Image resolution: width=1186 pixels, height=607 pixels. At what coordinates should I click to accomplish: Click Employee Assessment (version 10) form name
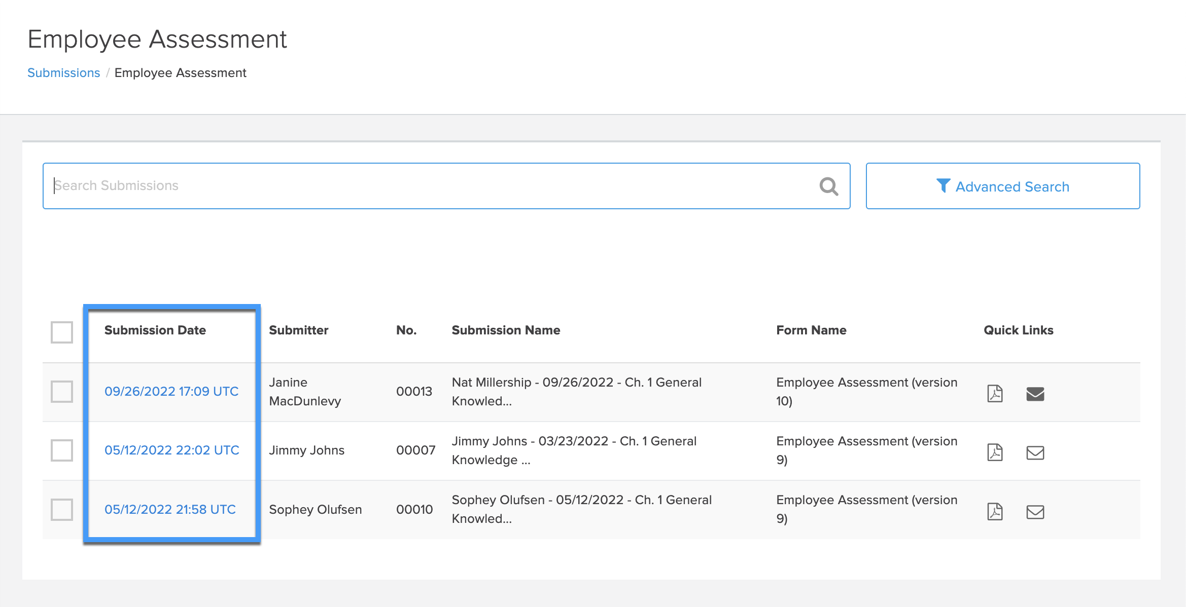[866, 392]
